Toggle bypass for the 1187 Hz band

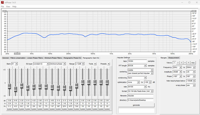pyautogui.click(x=52, y=109)
